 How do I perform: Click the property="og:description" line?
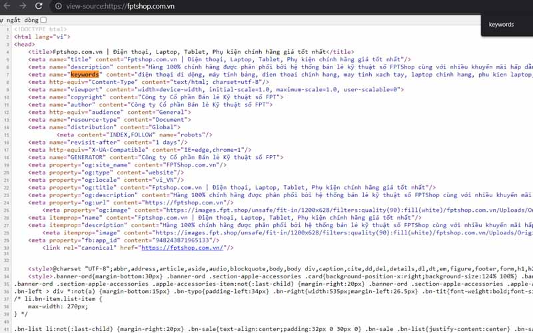coord(280,195)
